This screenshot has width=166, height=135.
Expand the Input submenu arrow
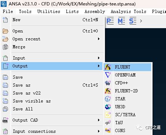click(x=99, y=58)
